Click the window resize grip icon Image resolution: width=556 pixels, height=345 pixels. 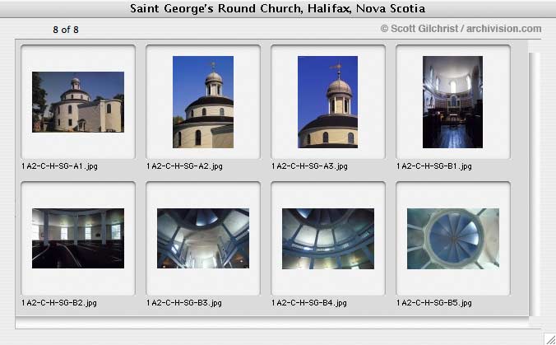click(x=550, y=339)
